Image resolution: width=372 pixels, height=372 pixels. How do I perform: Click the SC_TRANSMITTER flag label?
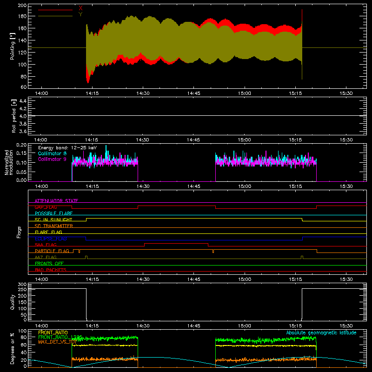point(54,226)
